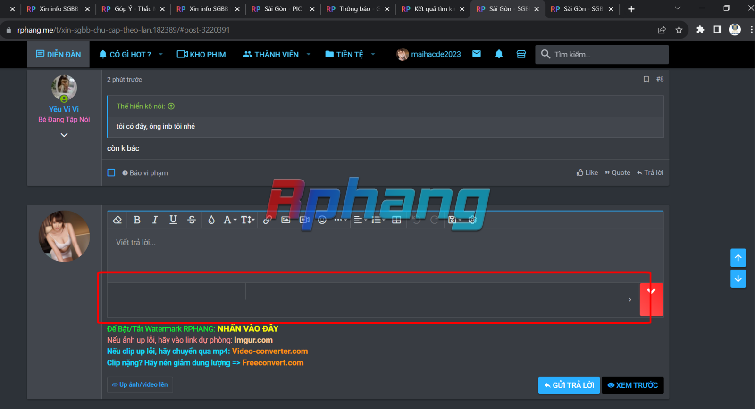Like post #8
This screenshot has height=409, width=755.
pos(587,173)
